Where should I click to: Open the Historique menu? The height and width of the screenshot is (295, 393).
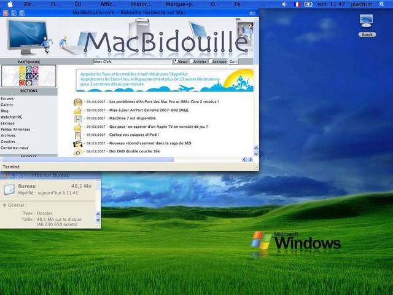pyautogui.click(x=142, y=4)
